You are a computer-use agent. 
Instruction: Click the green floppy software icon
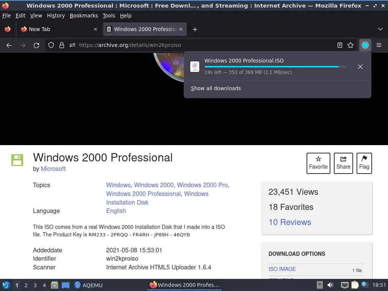tap(17, 160)
